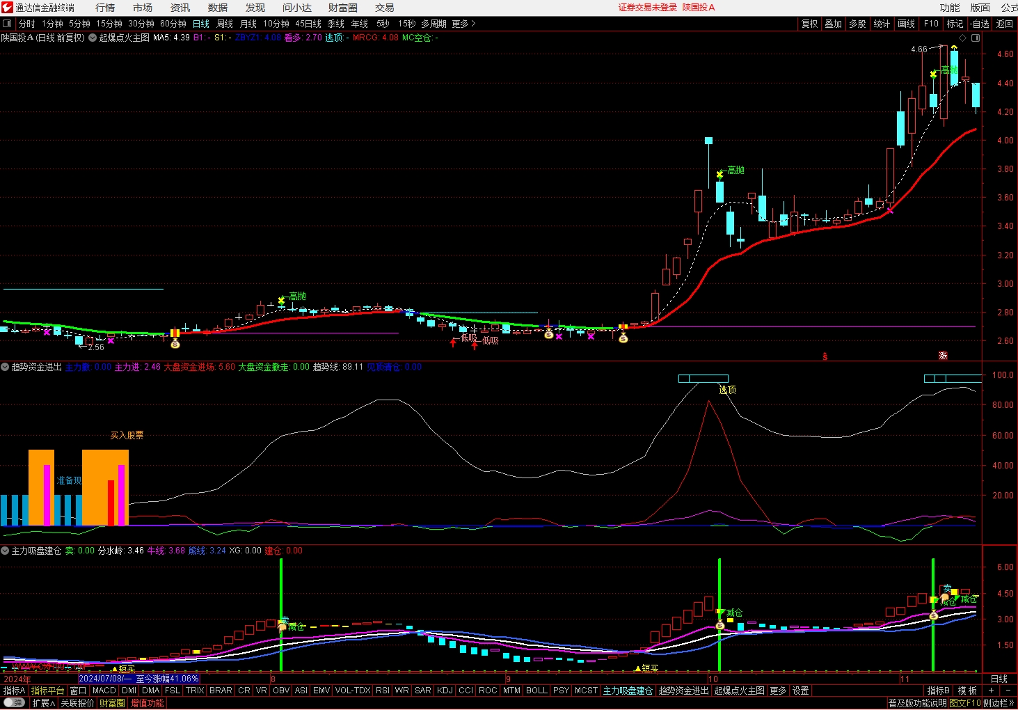Click F10 company info button
This screenshot has width=1018, height=710.
tap(931, 24)
